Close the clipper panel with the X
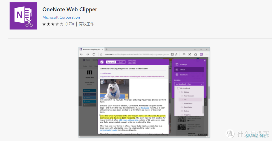 pyautogui.click(x=205, y=61)
